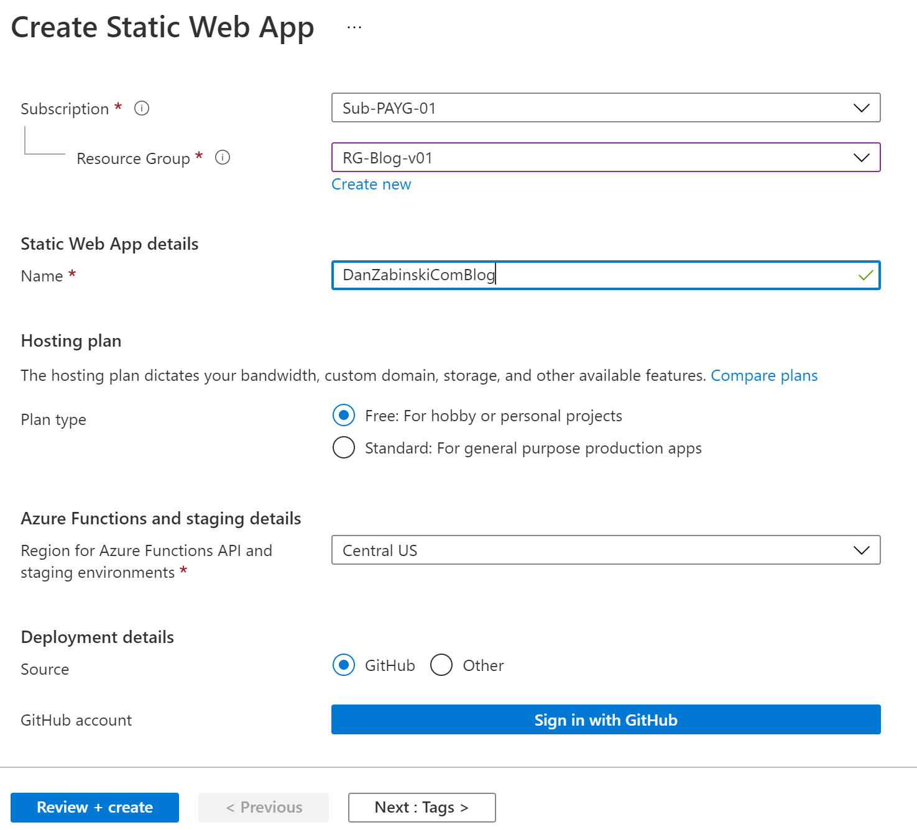Select the Standard plan type radio button
917x830 pixels.
pos(344,447)
